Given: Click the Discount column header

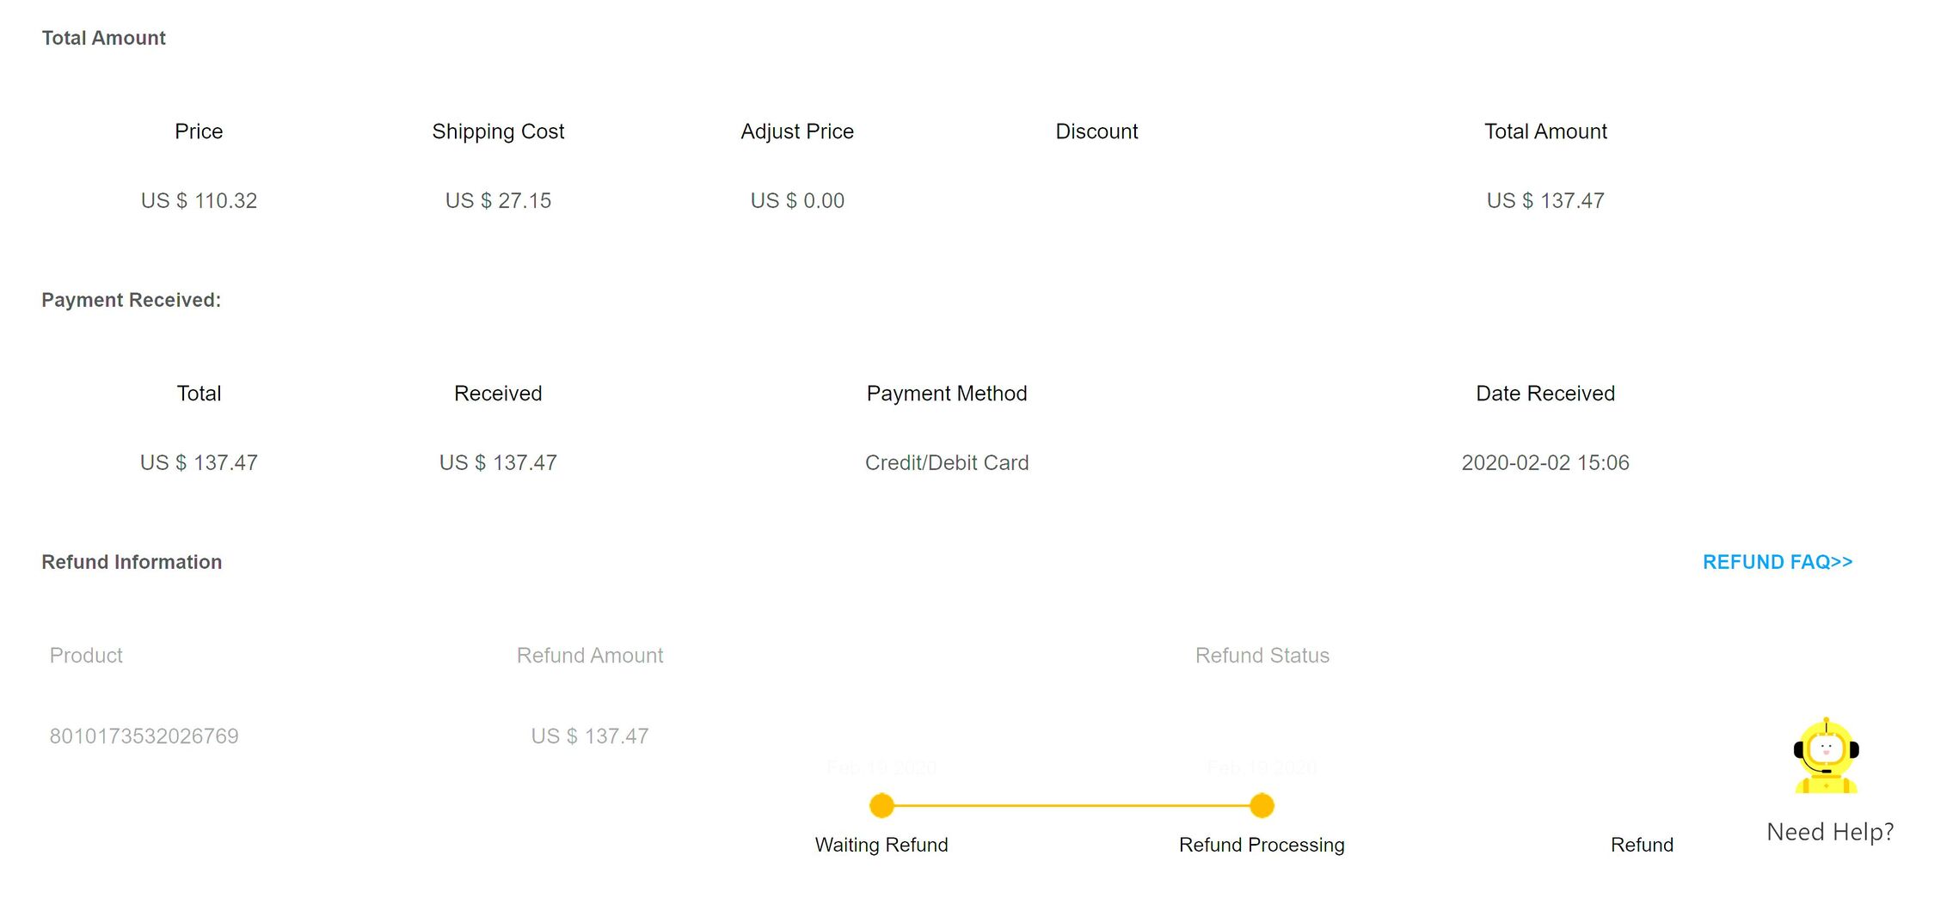Looking at the screenshot, I should [x=1096, y=131].
